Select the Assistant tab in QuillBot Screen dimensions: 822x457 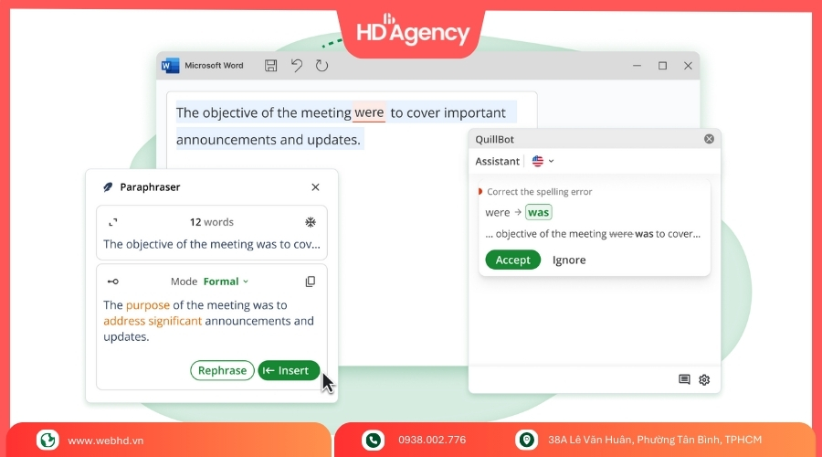(497, 162)
